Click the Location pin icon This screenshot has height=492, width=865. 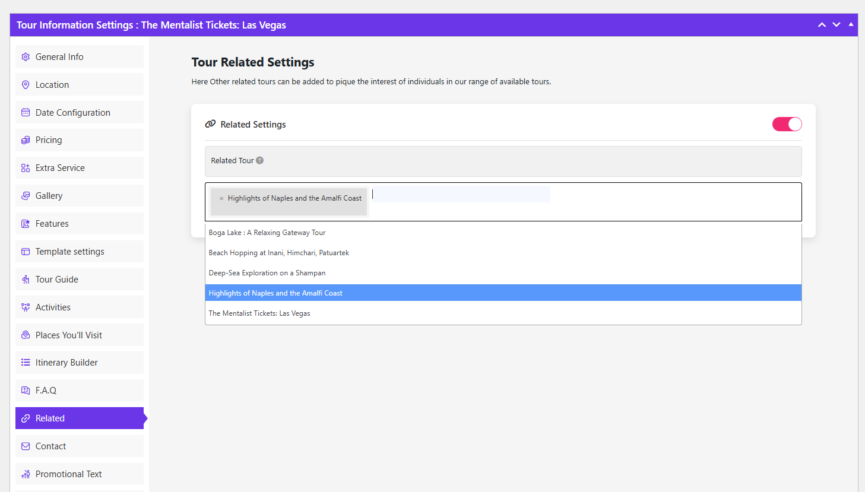coord(26,85)
